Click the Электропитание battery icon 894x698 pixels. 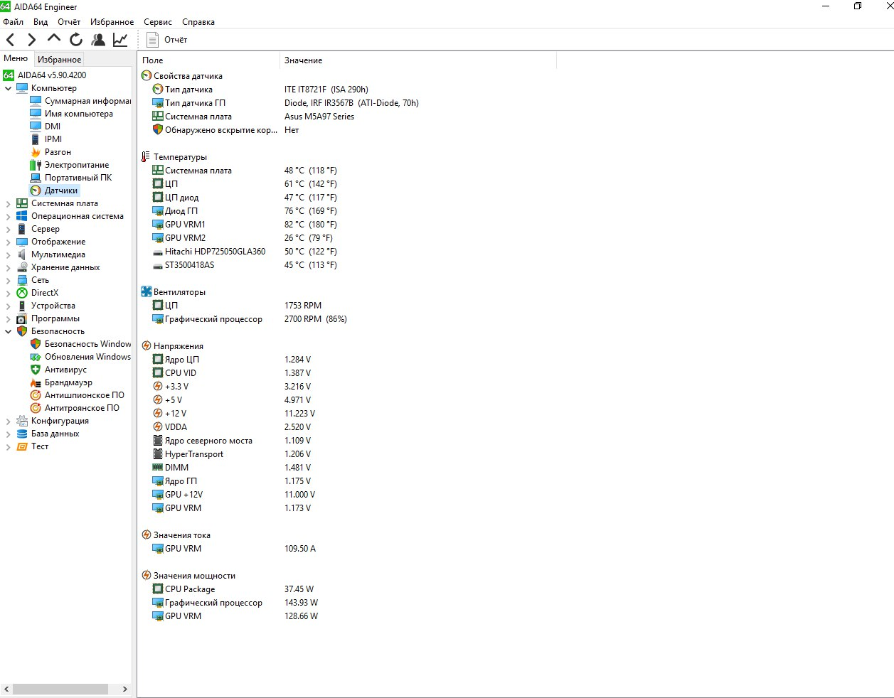(36, 165)
